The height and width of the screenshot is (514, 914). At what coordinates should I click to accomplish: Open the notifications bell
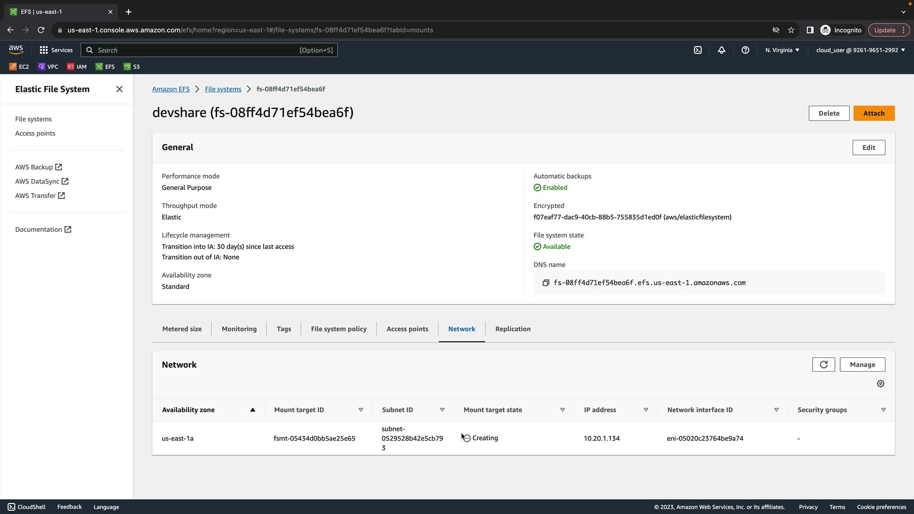(x=722, y=50)
